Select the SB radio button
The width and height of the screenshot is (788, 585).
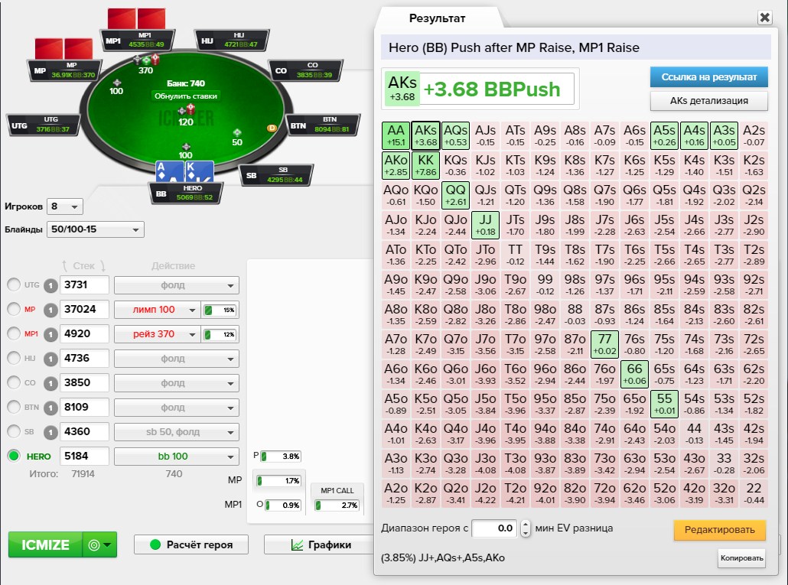point(14,431)
